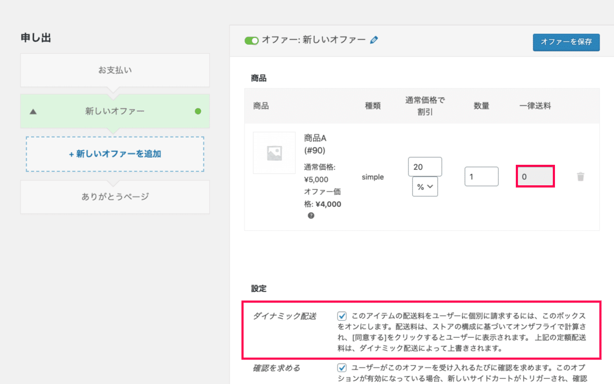
Task: Click the 種類 column header
Action: tap(373, 106)
